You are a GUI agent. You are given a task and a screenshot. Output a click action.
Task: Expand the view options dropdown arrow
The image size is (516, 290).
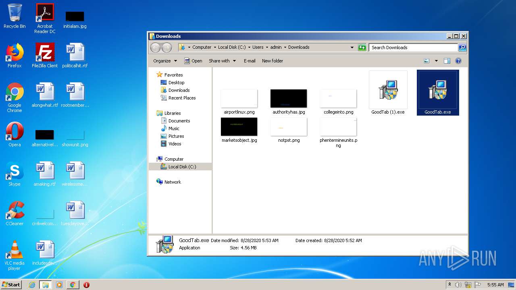(x=436, y=61)
